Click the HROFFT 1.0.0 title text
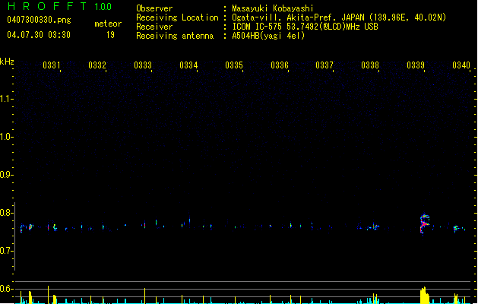The height and width of the screenshot is (304, 478). (59, 6)
